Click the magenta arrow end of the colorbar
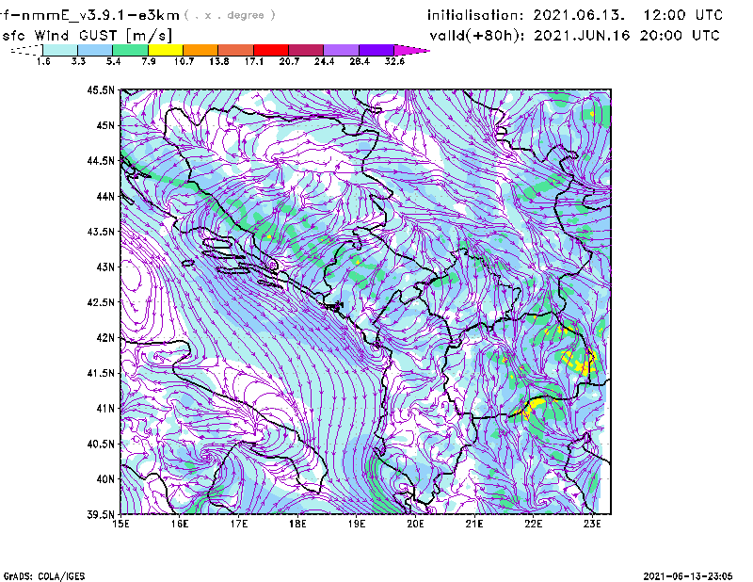The width and height of the screenshot is (753, 582). 411,50
